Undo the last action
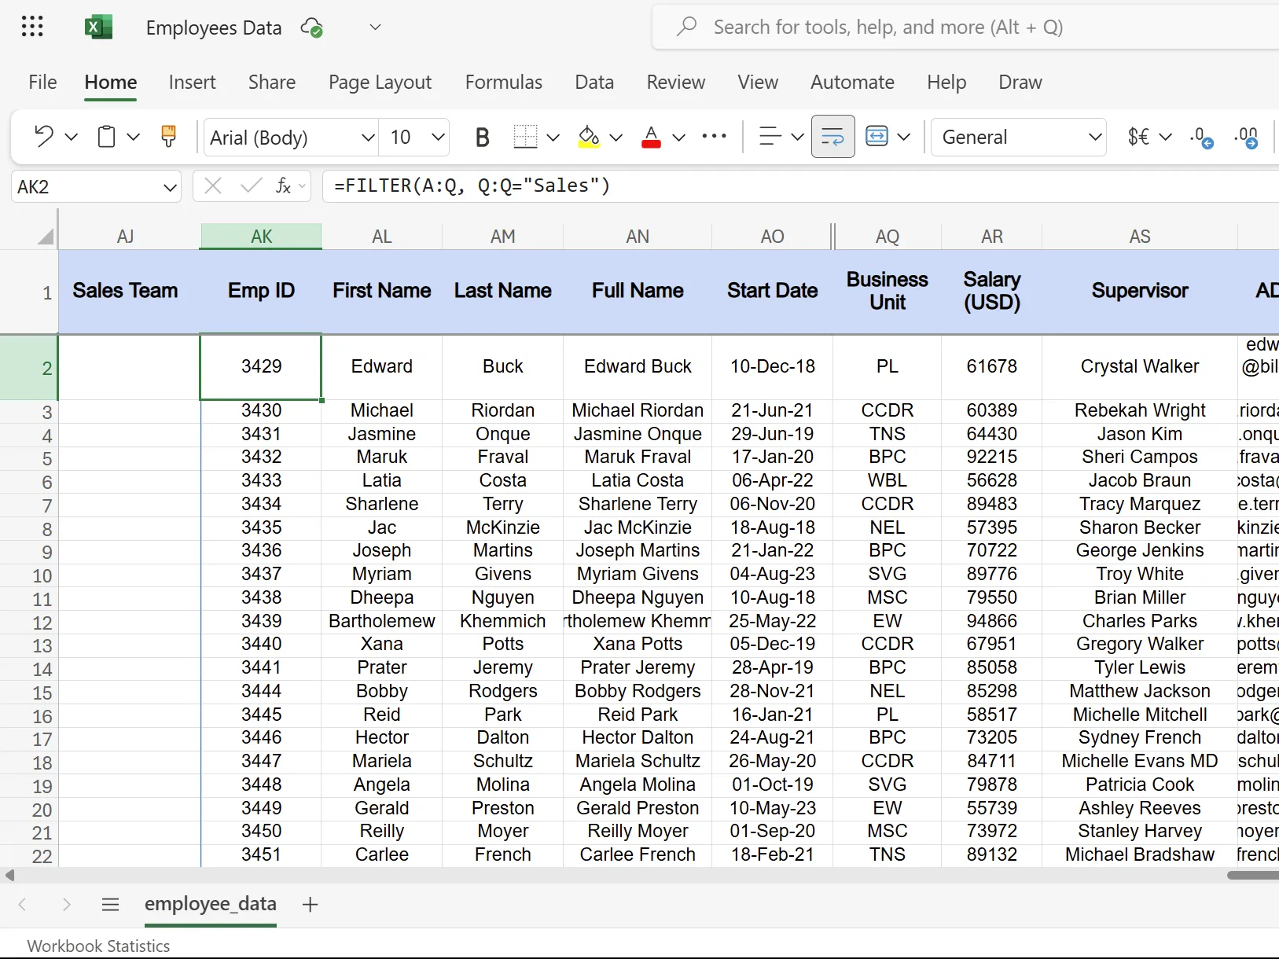Screen dimensions: 1279x959 pos(43,136)
